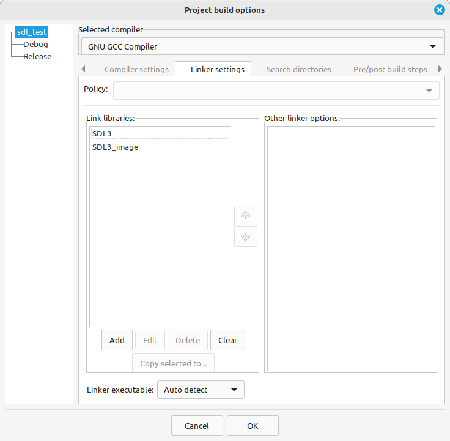Clear all link libraries
The height and width of the screenshot is (441, 450).
point(227,340)
